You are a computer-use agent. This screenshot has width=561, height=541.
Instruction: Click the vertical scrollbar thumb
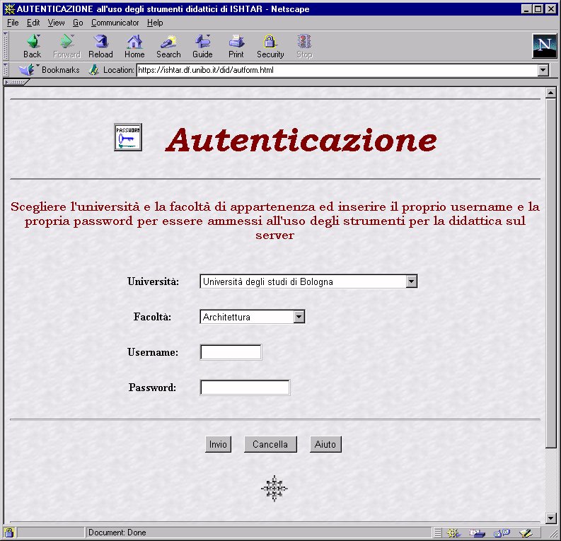point(551,273)
